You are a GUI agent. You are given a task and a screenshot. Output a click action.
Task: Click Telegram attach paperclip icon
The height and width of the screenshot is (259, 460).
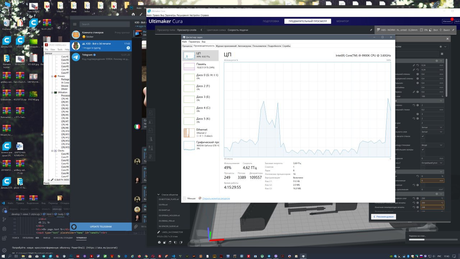coord(136,227)
